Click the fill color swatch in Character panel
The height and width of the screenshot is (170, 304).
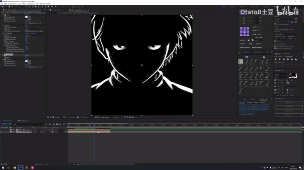[x=294, y=75]
